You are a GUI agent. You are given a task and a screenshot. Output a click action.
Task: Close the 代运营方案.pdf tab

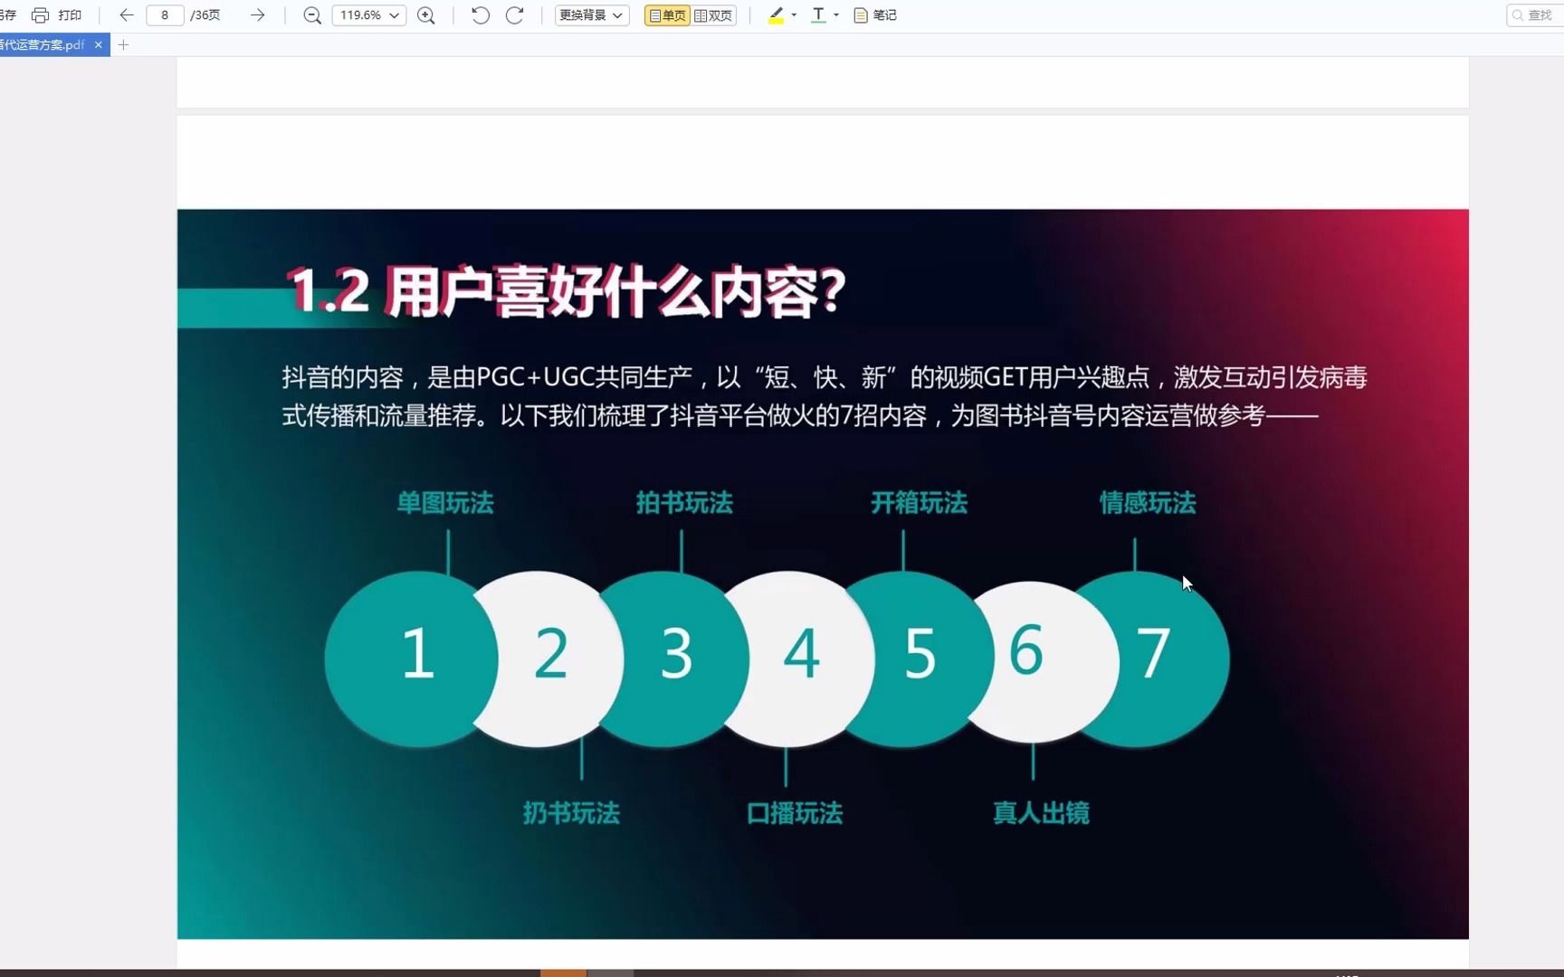click(99, 44)
